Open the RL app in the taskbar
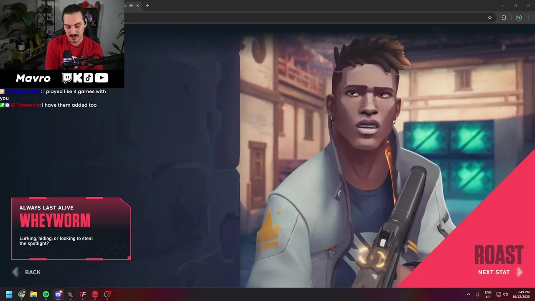Screen dimensions: 535x301 pos(70,294)
